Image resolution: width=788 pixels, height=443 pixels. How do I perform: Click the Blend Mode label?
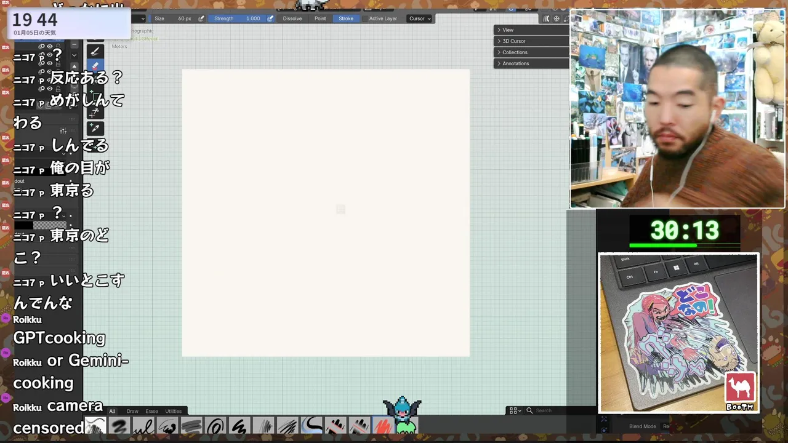(642, 426)
